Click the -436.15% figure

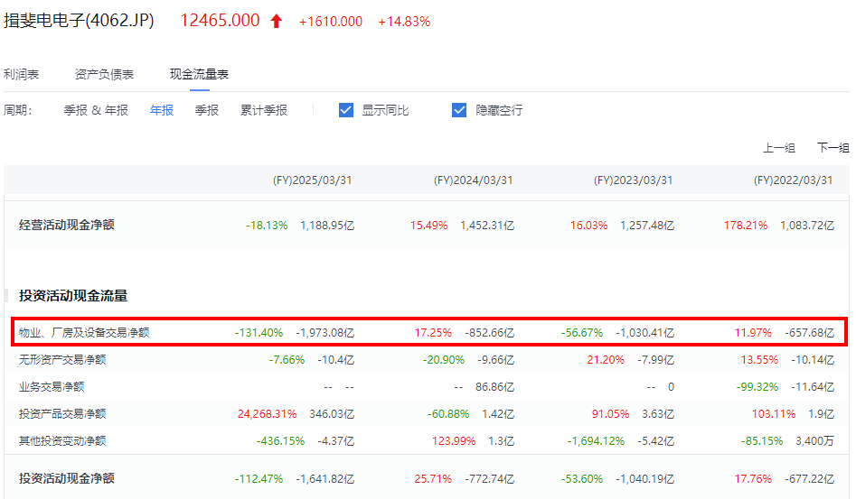pyautogui.click(x=280, y=441)
